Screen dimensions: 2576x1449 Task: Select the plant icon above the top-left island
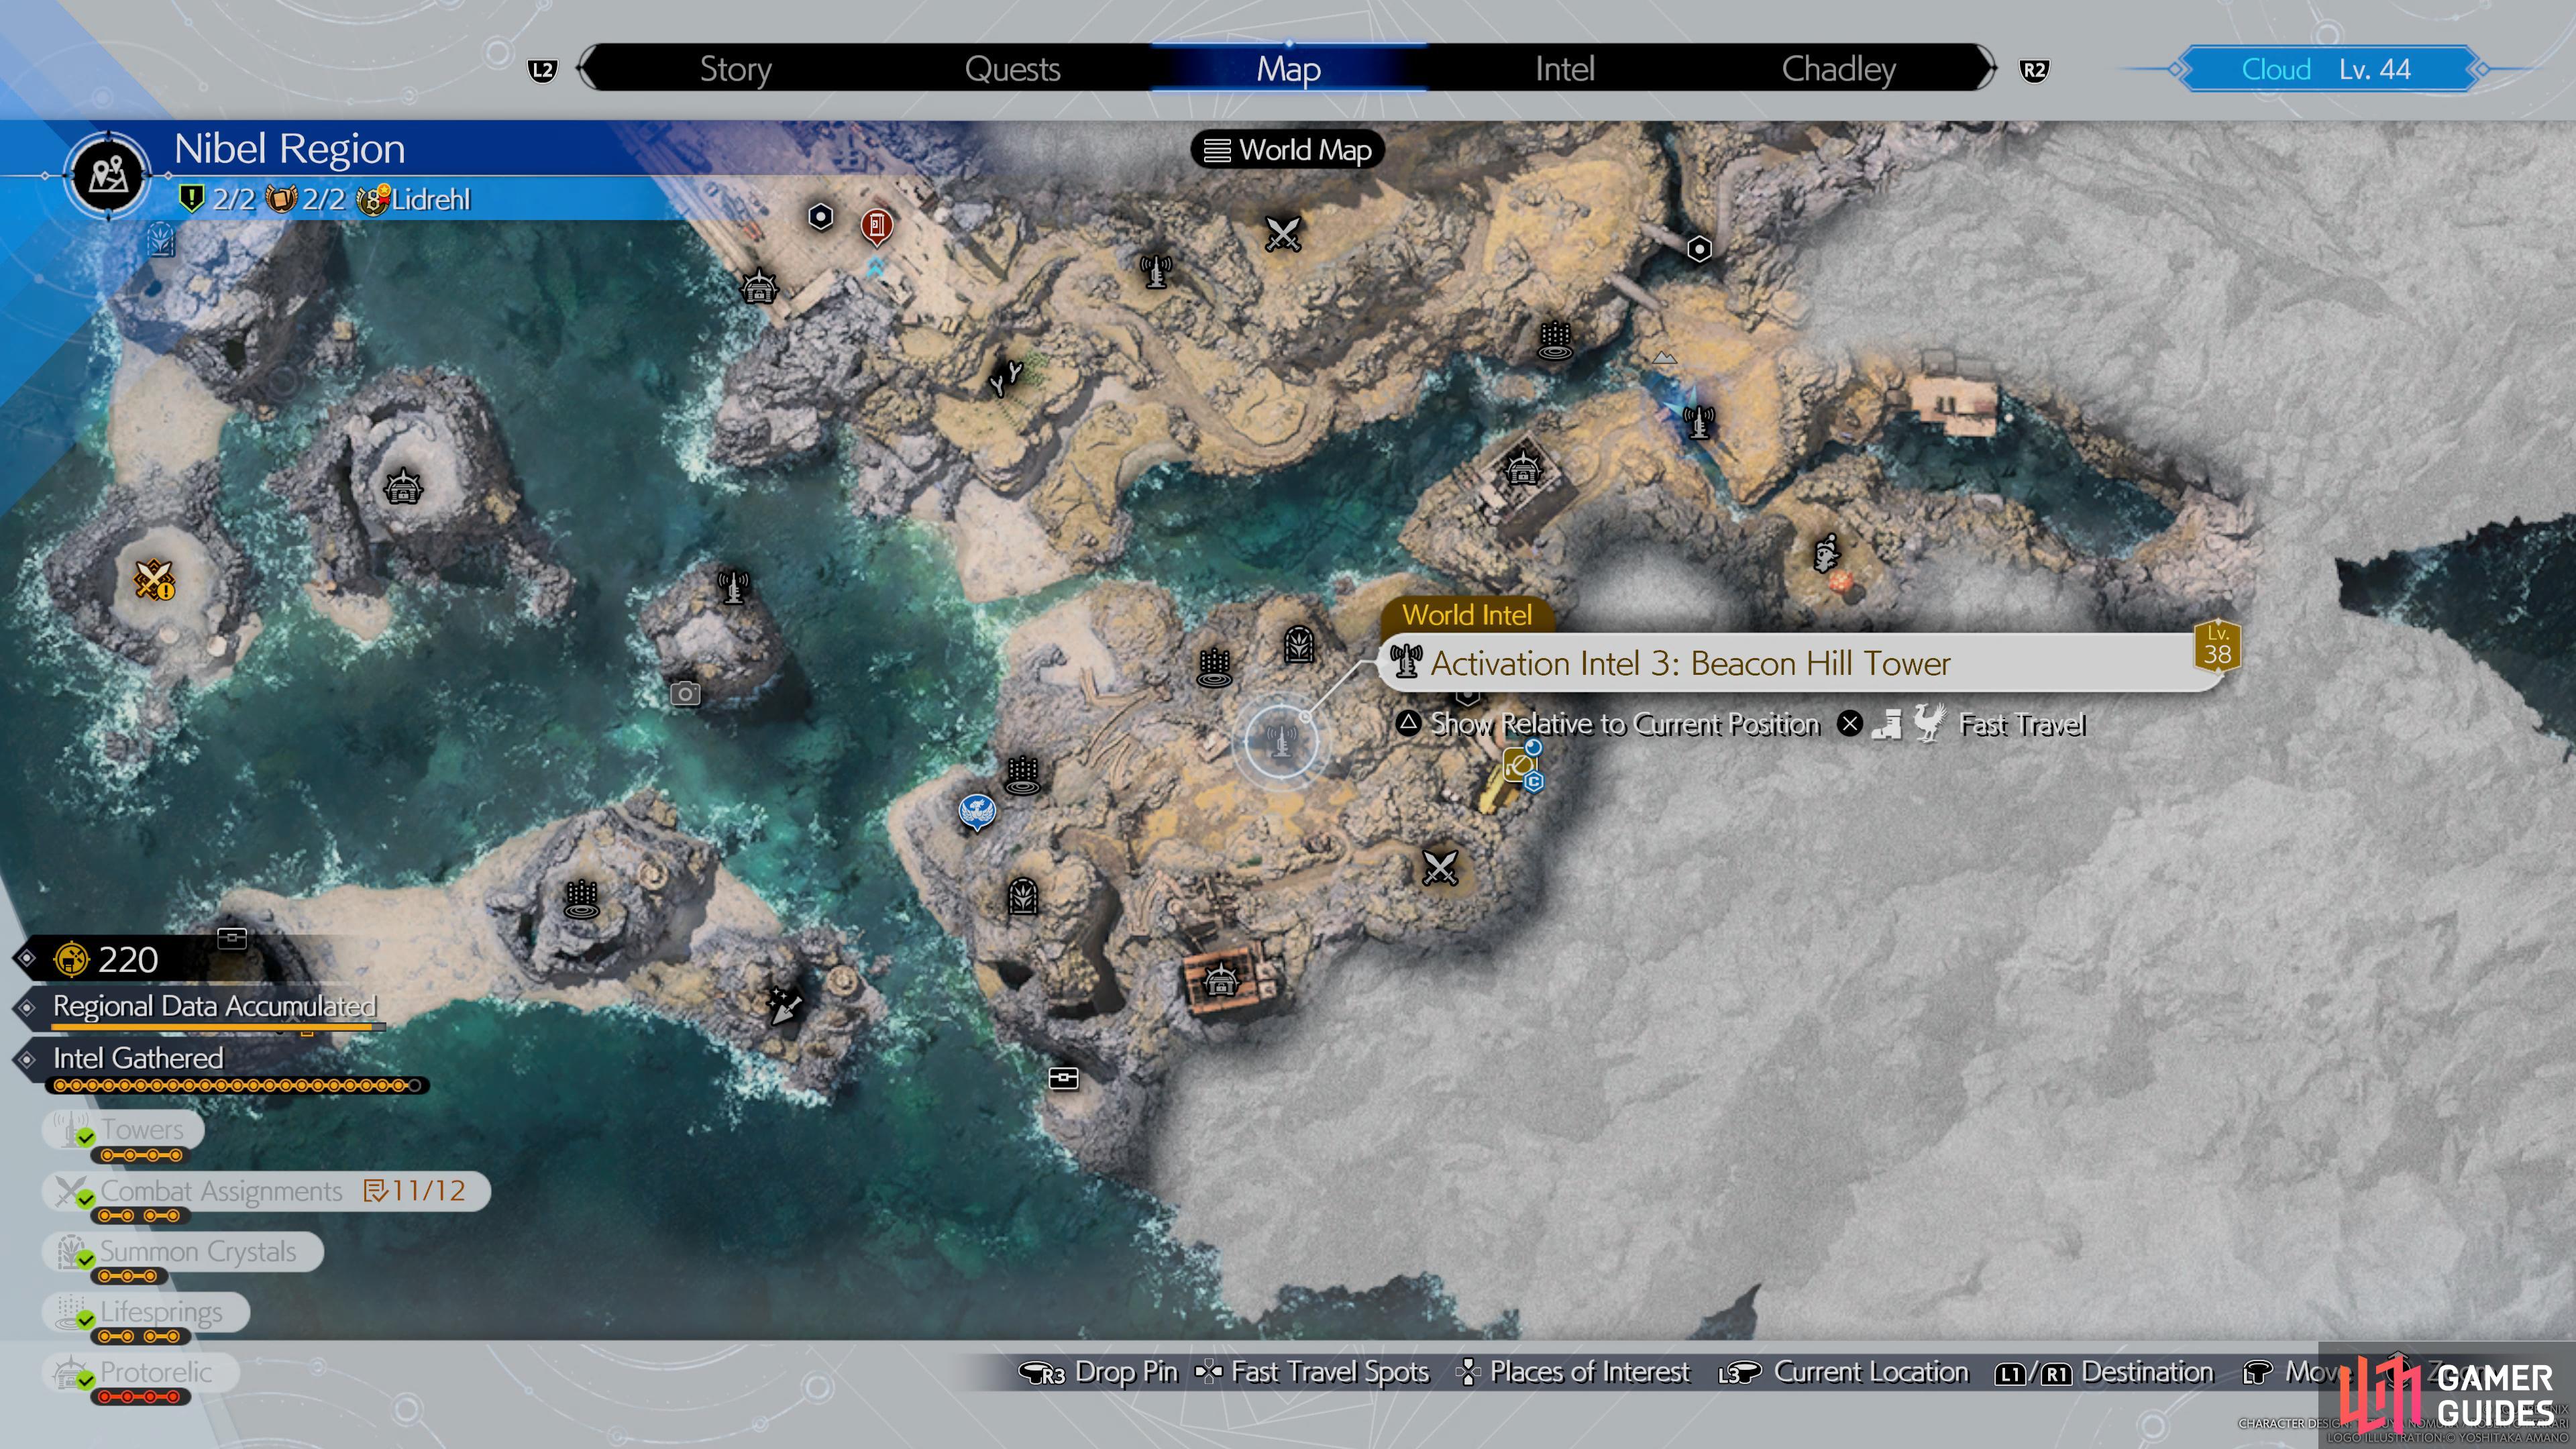pyautogui.click(x=161, y=241)
